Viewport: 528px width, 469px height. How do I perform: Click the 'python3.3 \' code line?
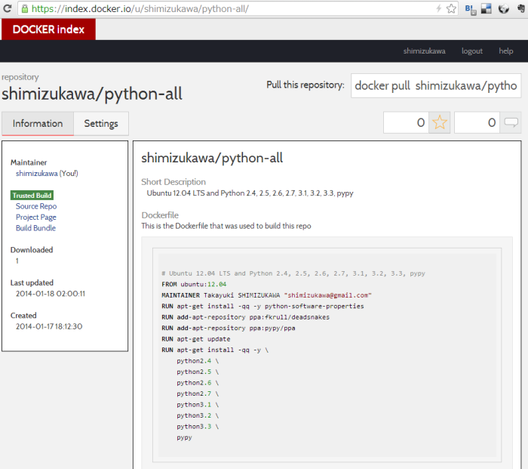[x=198, y=427]
